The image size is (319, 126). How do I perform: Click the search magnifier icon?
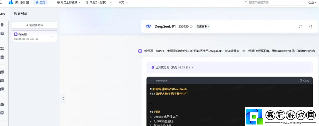tap(246, 2)
